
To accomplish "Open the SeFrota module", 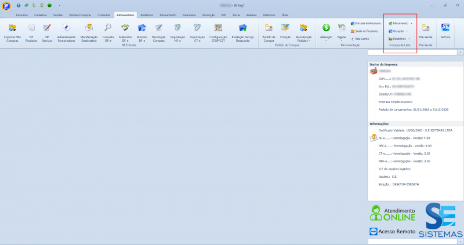I will pyautogui.click(x=445, y=30).
